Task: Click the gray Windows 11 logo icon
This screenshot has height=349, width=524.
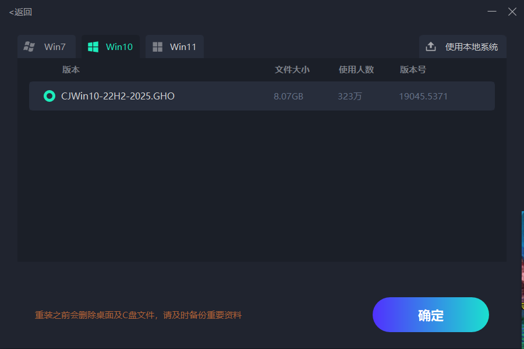Action: (x=157, y=47)
